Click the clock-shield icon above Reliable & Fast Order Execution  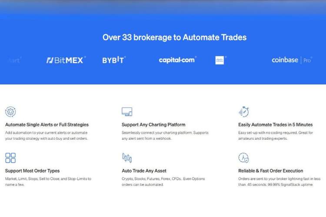(x=243, y=158)
